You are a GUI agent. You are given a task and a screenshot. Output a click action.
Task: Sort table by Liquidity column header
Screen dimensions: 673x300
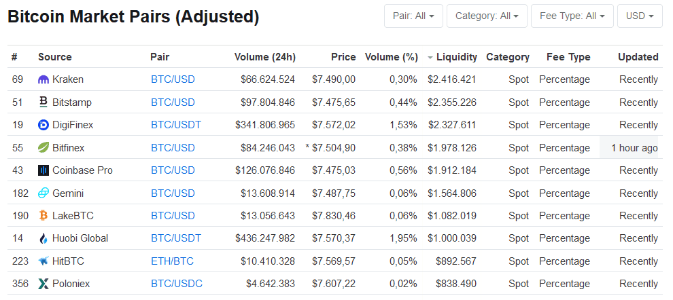click(456, 57)
